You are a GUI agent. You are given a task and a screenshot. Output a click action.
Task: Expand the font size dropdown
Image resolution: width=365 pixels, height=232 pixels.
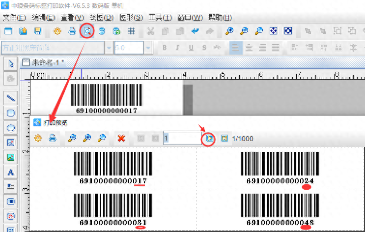(x=148, y=48)
